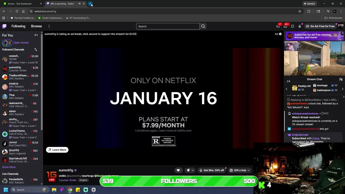The image size is (345, 194).
Task: Click the follow heart button for summit1g
Action: tap(178, 170)
